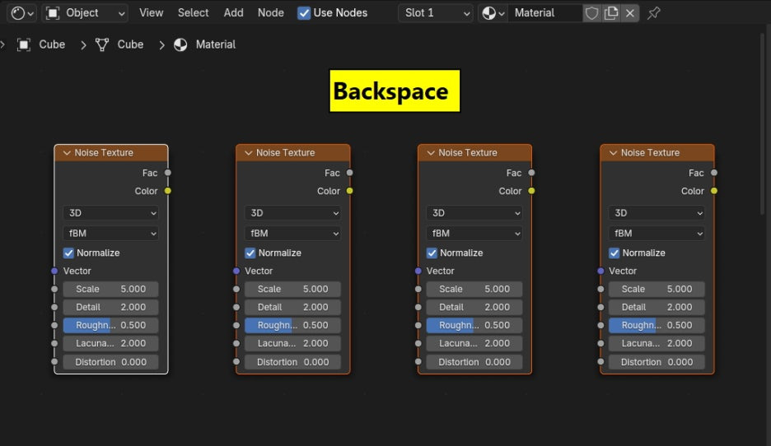Click the Color output socket on fourth node
Image resolution: width=771 pixels, height=446 pixels.
click(x=714, y=191)
